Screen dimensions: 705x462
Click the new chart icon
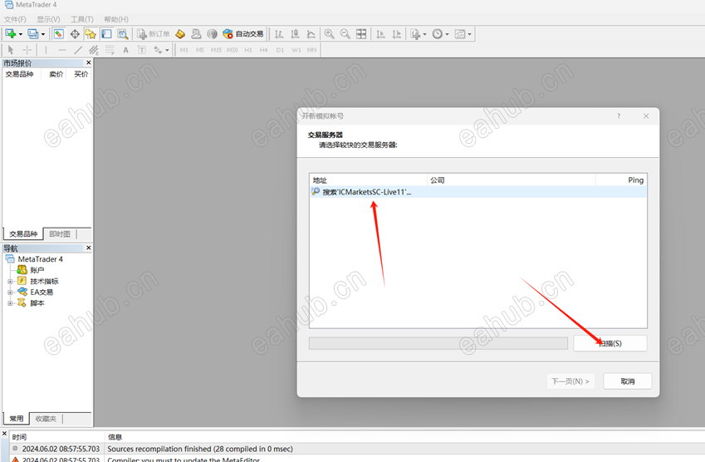10,34
